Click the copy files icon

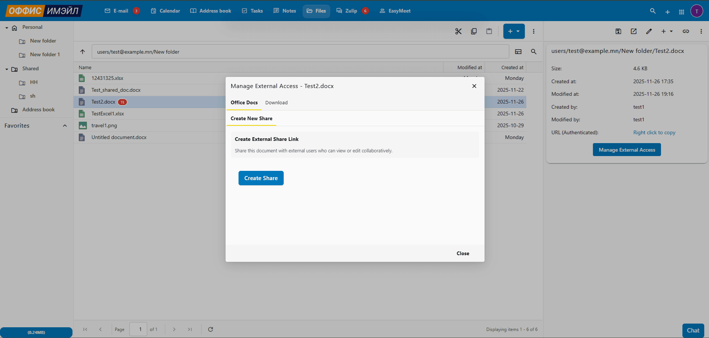click(x=474, y=31)
